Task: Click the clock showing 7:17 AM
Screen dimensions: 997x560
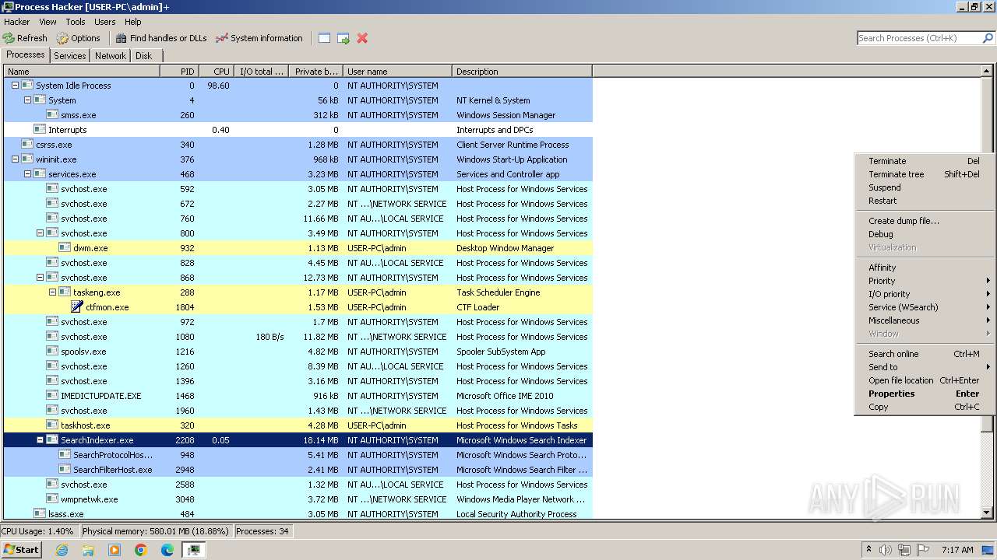Action: (x=957, y=550)
